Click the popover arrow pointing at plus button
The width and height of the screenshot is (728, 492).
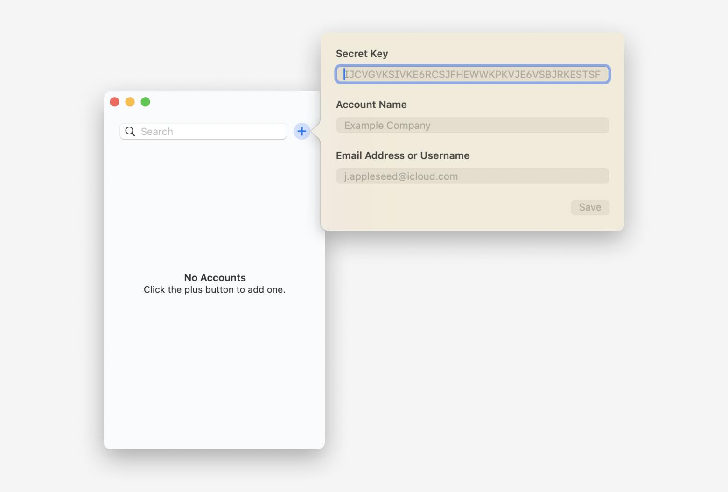click(316, 131)
